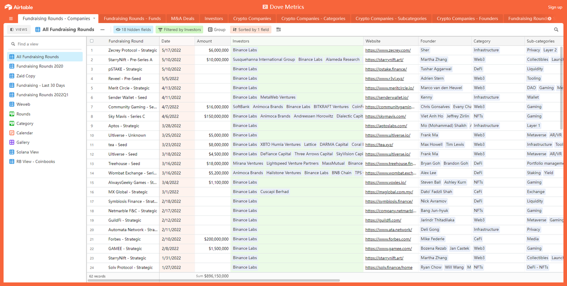Open row height settings icon
The image size is (567, 286).
tap(278, 29)
